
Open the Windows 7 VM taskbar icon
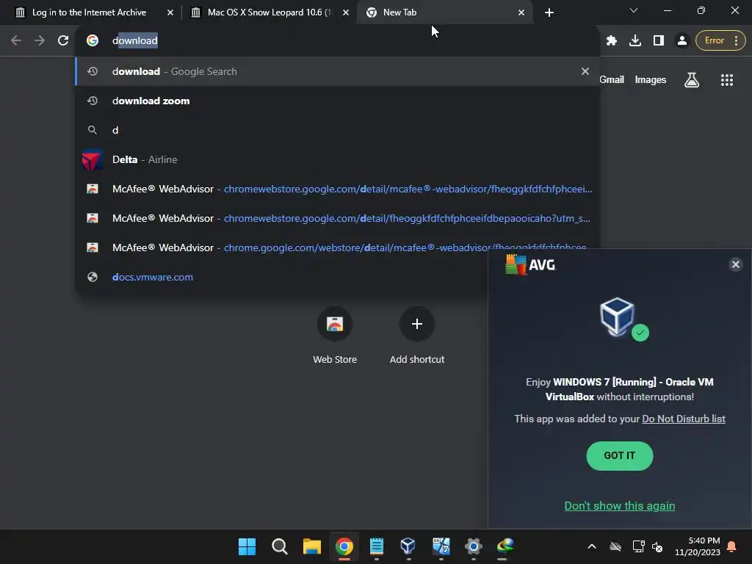(441, 546)
